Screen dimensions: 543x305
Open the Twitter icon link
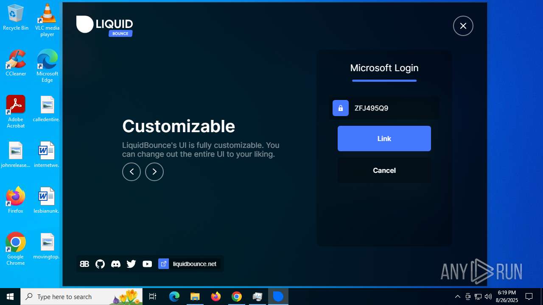pyautogui.click(x=131, y=264)
